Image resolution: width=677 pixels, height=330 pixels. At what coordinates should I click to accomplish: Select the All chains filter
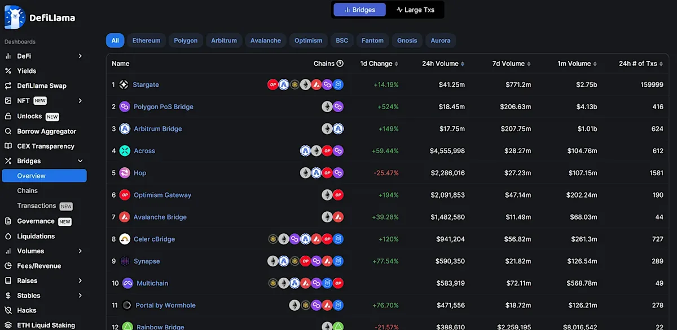115,41
